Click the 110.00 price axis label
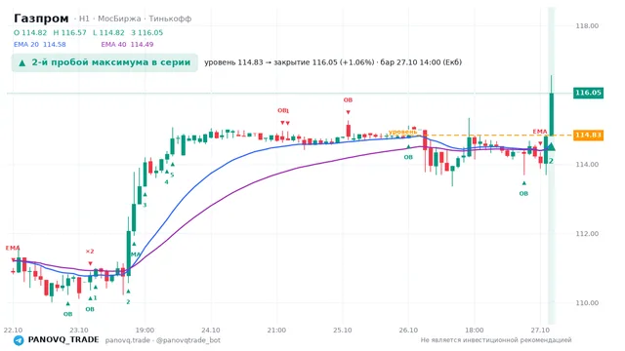 point(587,303)
